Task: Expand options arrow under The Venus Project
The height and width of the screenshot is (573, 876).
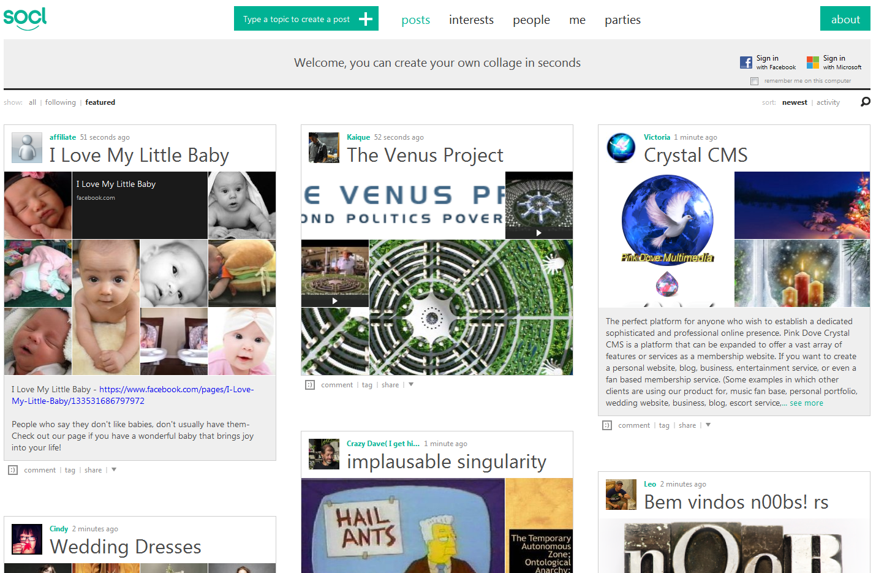Action: click(x=411, y=385)
